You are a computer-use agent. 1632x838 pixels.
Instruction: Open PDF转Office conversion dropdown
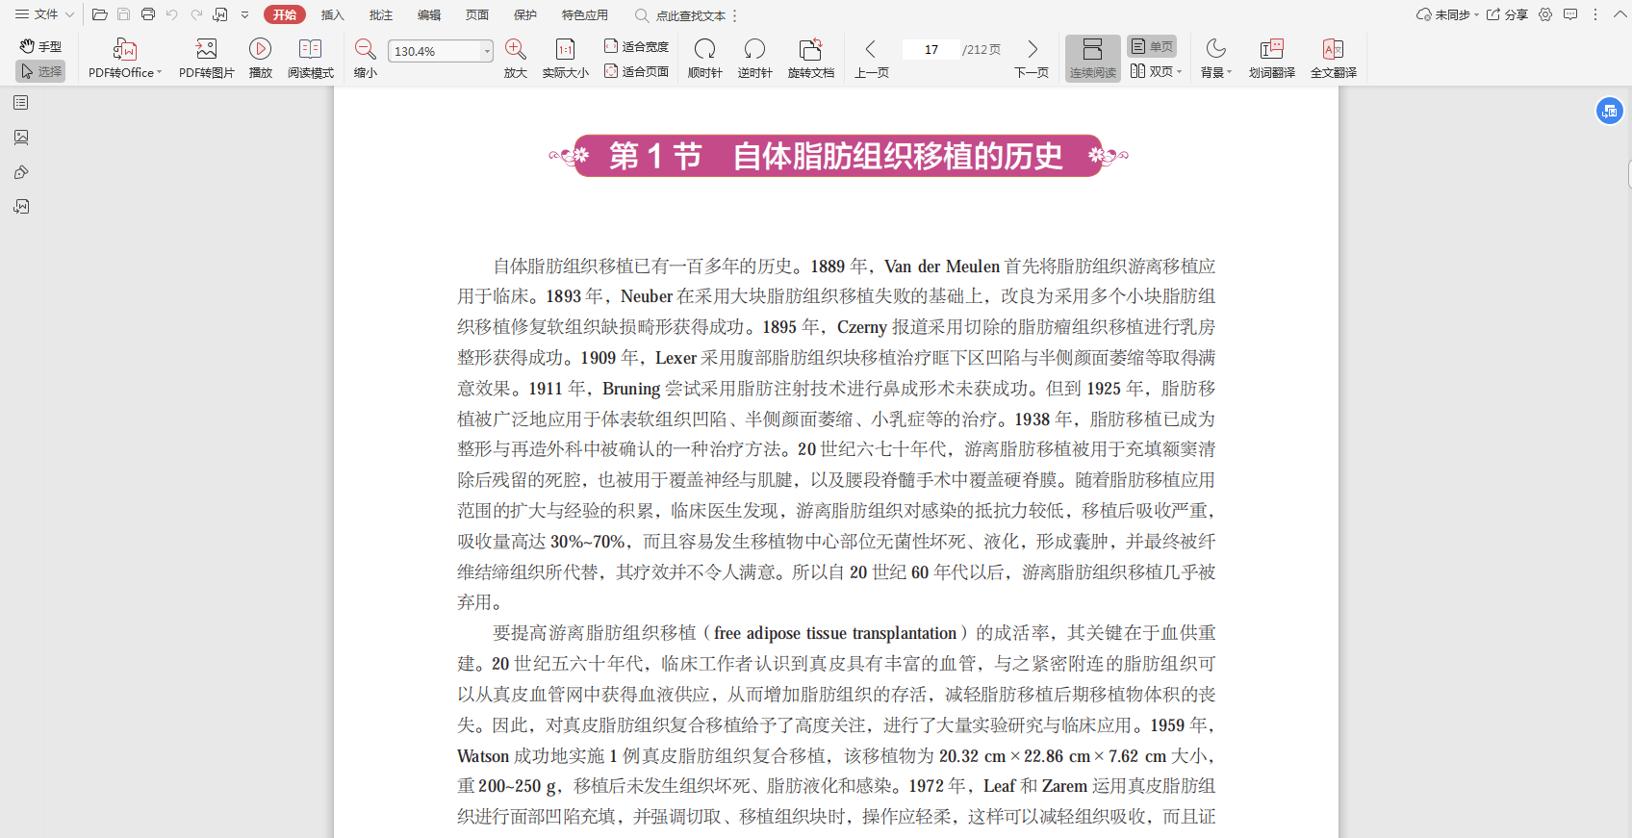click(x=125, y=59)
